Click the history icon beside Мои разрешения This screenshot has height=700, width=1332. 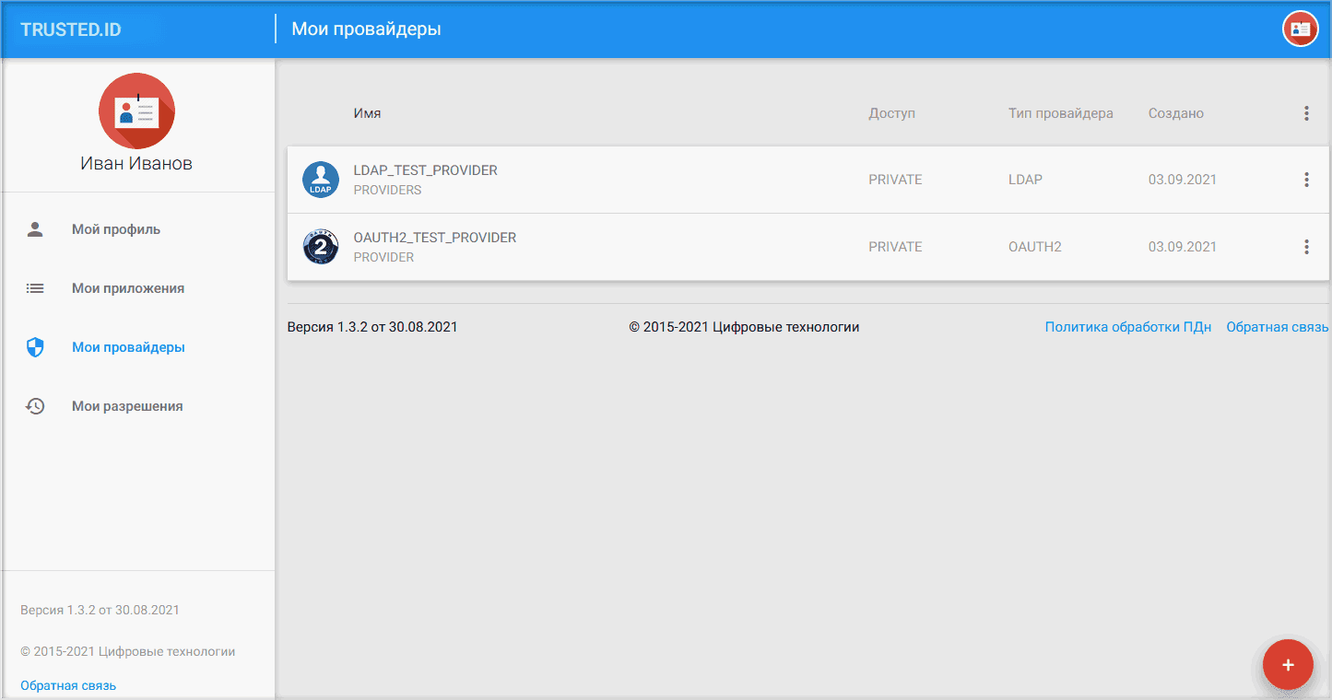click(35, 406)
